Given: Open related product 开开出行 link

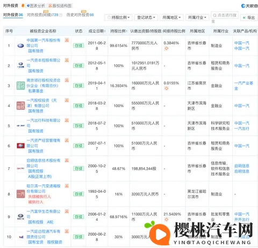Looking at the screenshot, I should [x=242, y=220].
